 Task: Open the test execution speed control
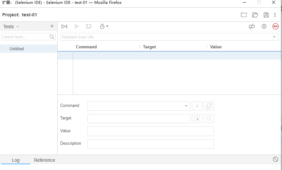pos(104,27)
